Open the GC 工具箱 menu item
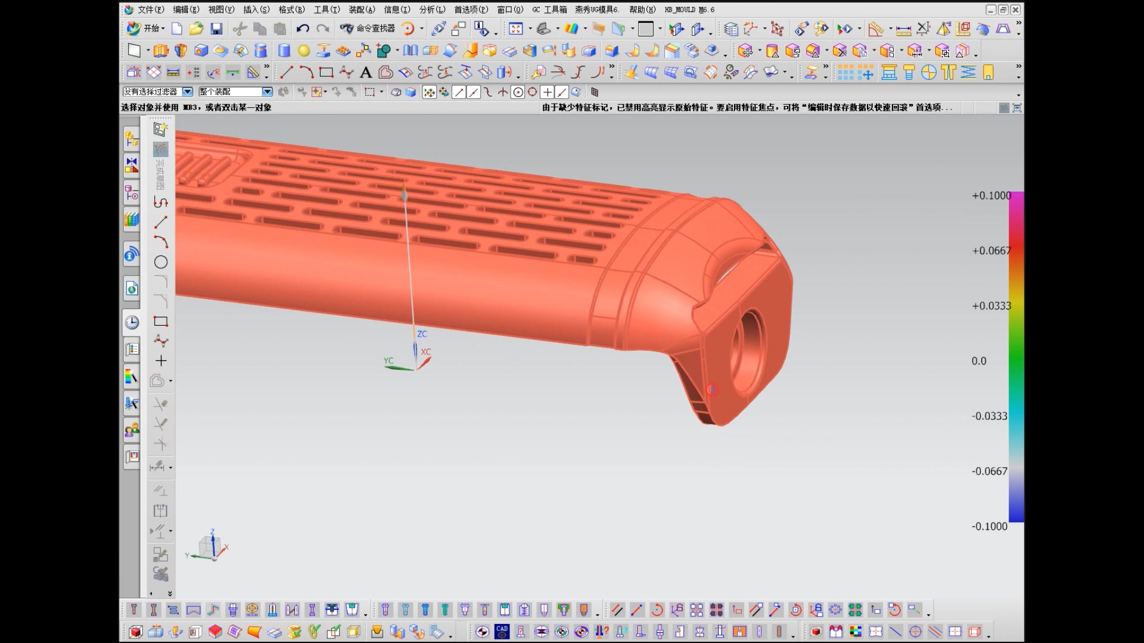Viewport: 1144px width, 643px height. pos(549,10)
